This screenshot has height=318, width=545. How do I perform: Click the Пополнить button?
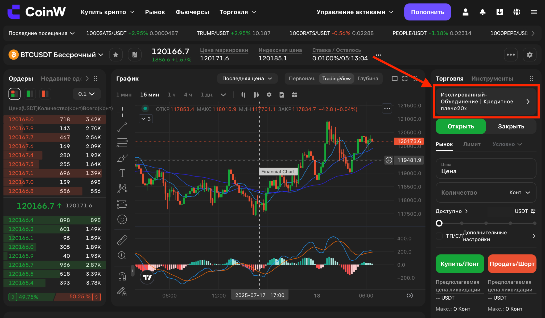(427, 12)
